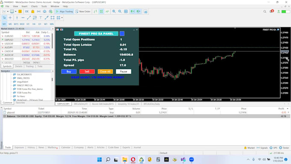Select the M5 timeframe

10,24
